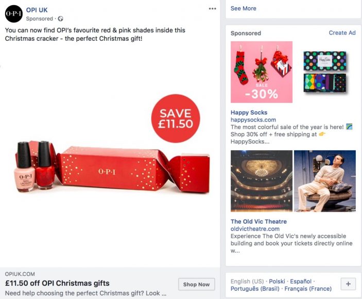Open the OPI UK profile picture

(14, 14)
